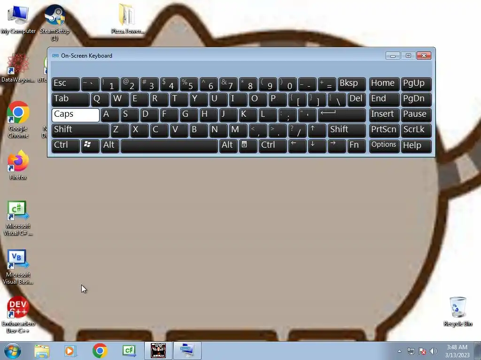
Task: Click the tilde backtick key
Action: 90,84
